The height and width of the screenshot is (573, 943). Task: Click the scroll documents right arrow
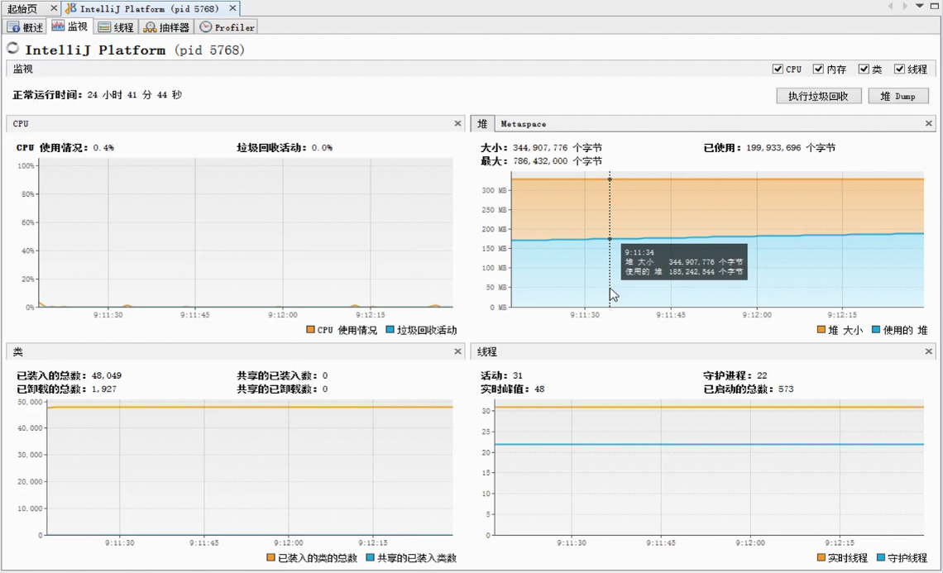[x=904, y=6]
